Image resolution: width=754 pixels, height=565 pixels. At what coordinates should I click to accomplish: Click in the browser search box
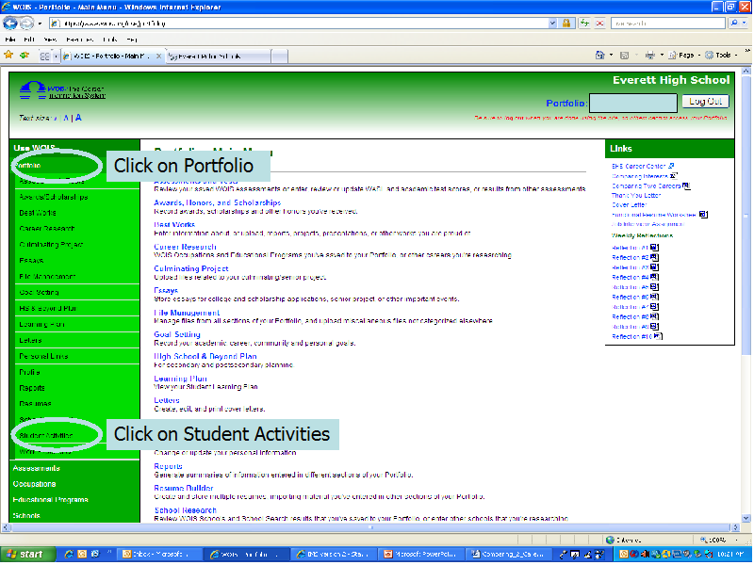(668, 23)
